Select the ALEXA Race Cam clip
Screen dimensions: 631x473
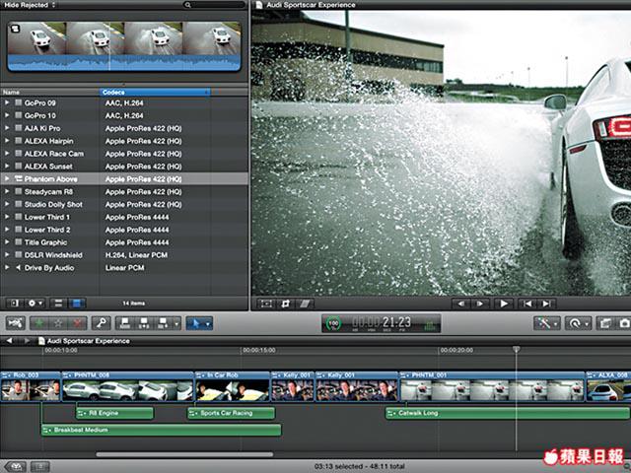click(124, 154)
